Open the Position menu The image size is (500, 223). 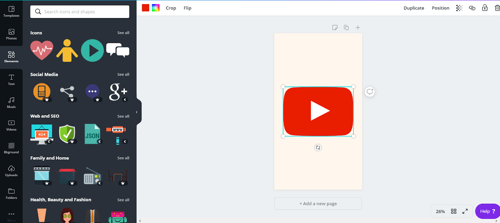pos(441,8)
